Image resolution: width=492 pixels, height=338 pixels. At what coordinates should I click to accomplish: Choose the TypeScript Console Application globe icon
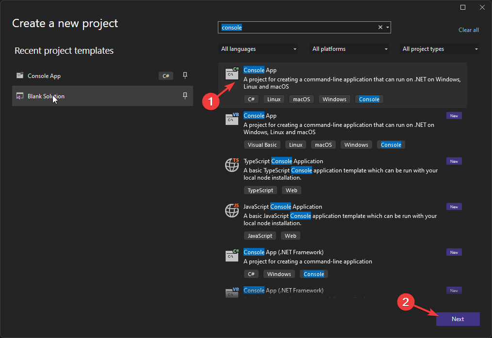tap(232, 165)
